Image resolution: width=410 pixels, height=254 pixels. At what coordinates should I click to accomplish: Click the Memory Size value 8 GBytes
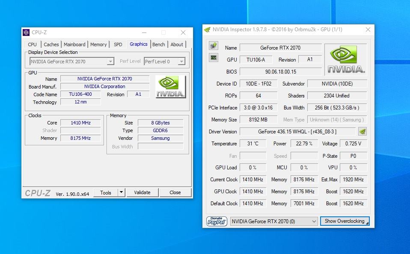click(160, 123)
